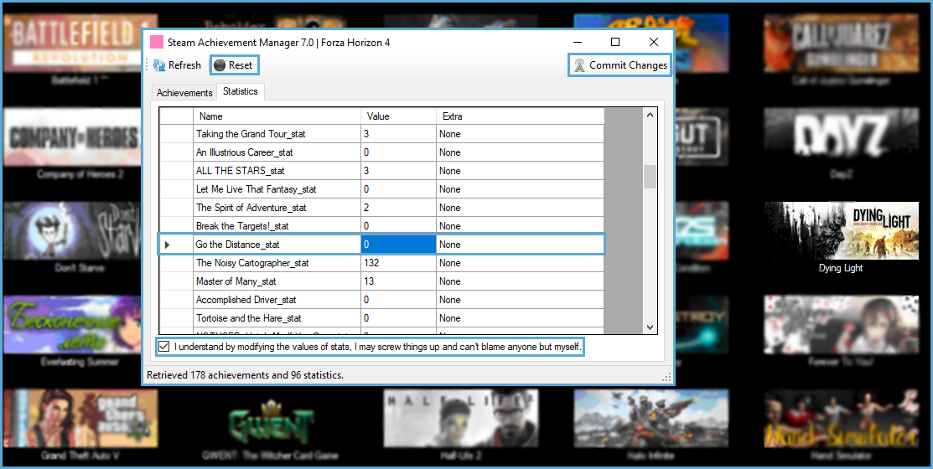Open Half-Life 2 thumbnail in background

click(461, 419)
